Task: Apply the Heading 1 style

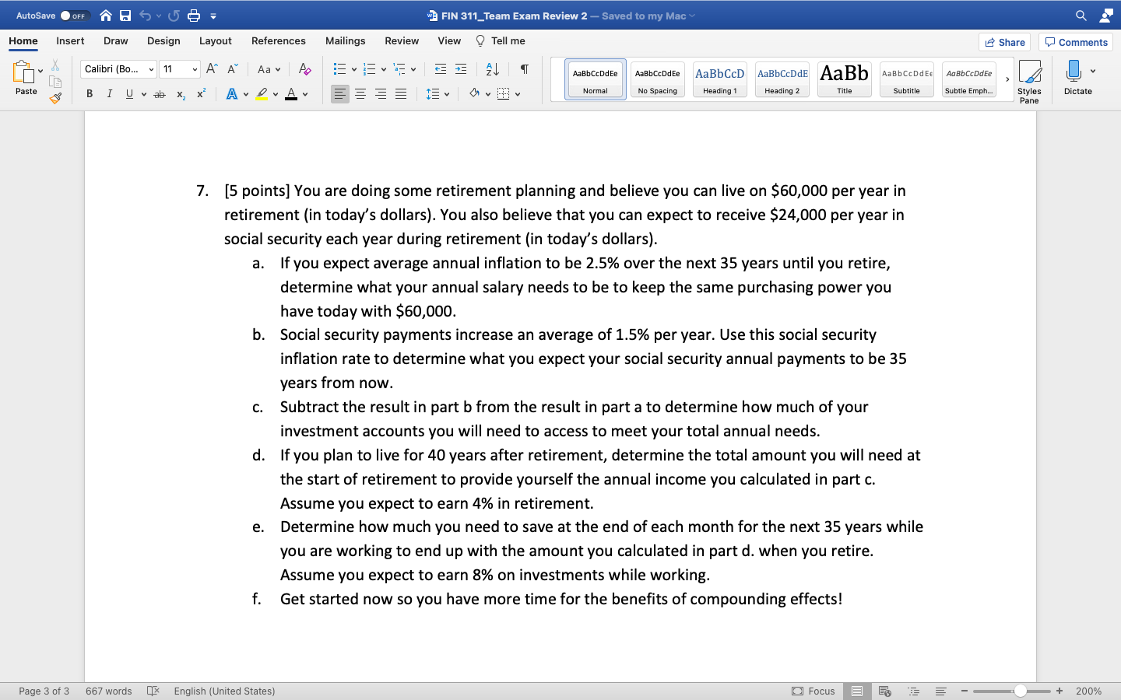Action: click(x=720, y=79)
